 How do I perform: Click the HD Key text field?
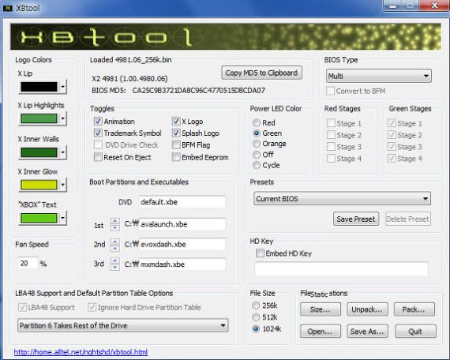coord(341,269)
